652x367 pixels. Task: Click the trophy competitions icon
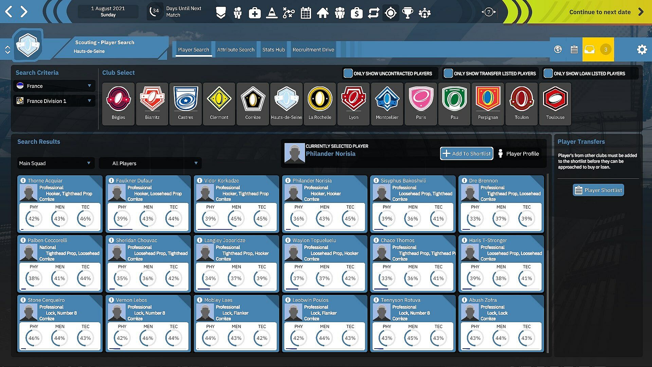407,13
